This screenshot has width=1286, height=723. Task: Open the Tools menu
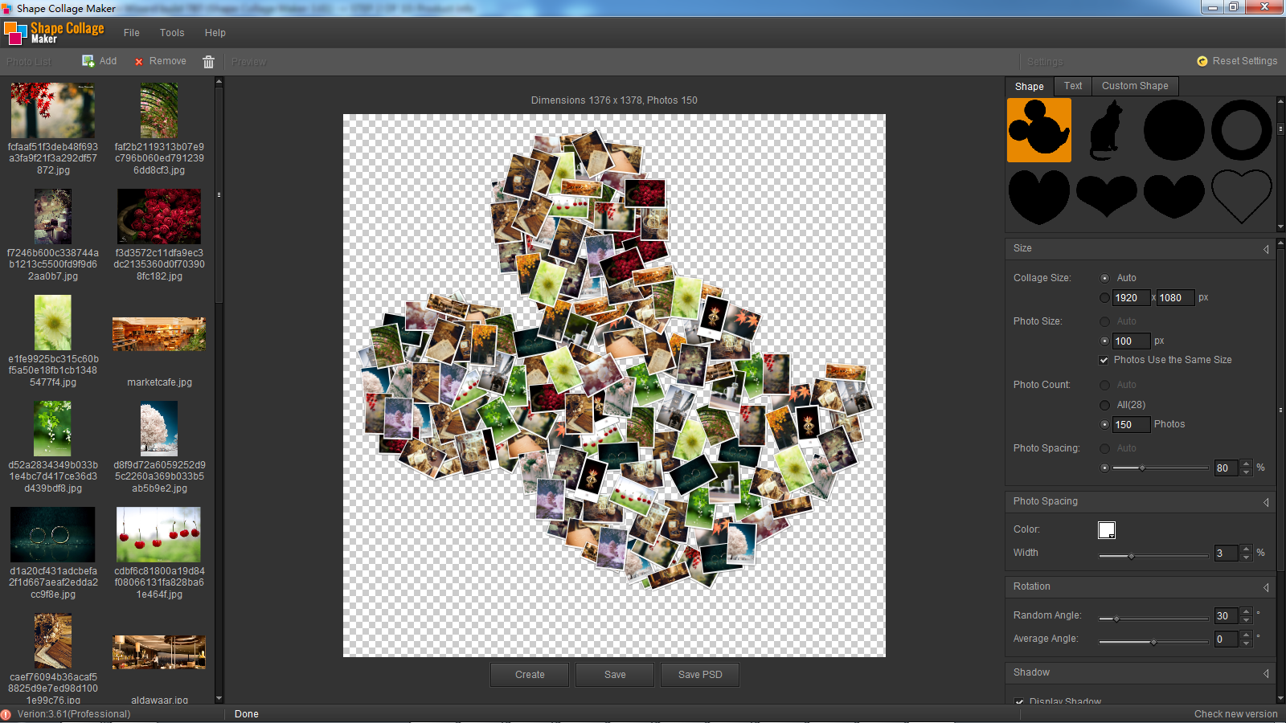coord(172,33)
